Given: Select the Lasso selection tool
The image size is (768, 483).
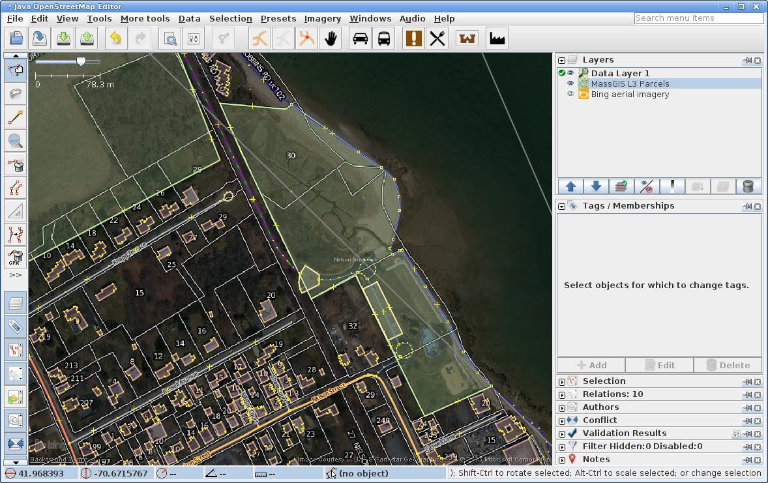Looking at the screenshot, I should coord(16,94).
